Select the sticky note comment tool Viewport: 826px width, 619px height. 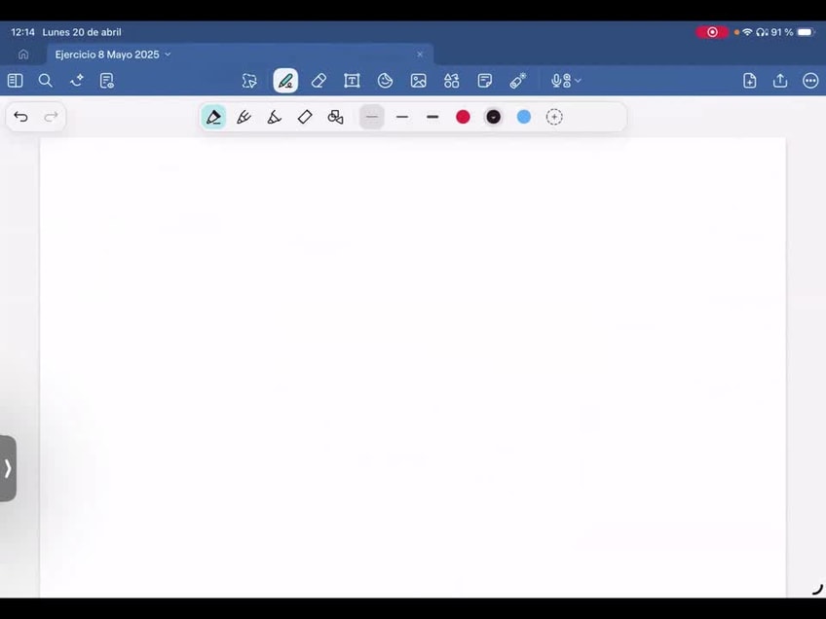pyautogui.click(x=485, y=81)
